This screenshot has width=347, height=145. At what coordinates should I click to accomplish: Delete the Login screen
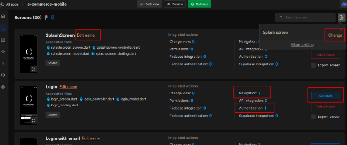(326, 106)
